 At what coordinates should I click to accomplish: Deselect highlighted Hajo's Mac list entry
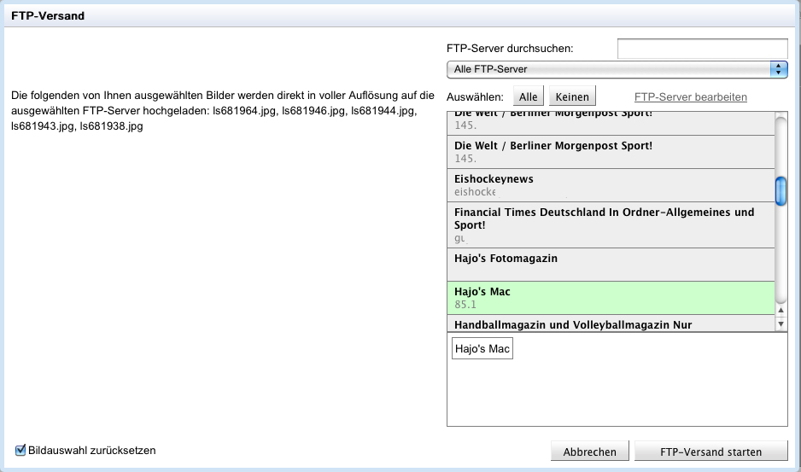click(611, 297)
